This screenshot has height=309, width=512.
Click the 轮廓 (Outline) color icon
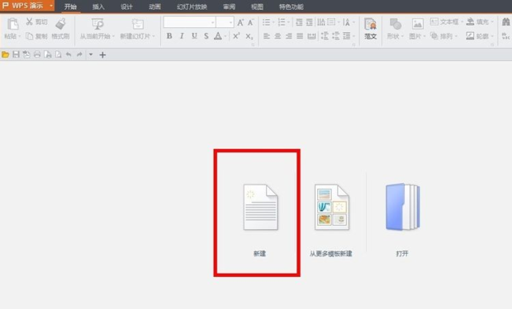470,36
